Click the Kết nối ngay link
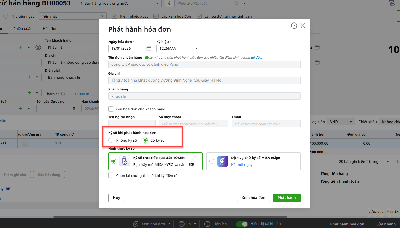Viewport: 400px width, 228px height. point(242,165)
